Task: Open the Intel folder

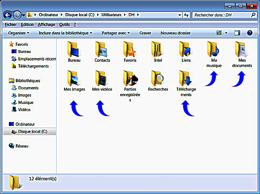Action: 157,49
